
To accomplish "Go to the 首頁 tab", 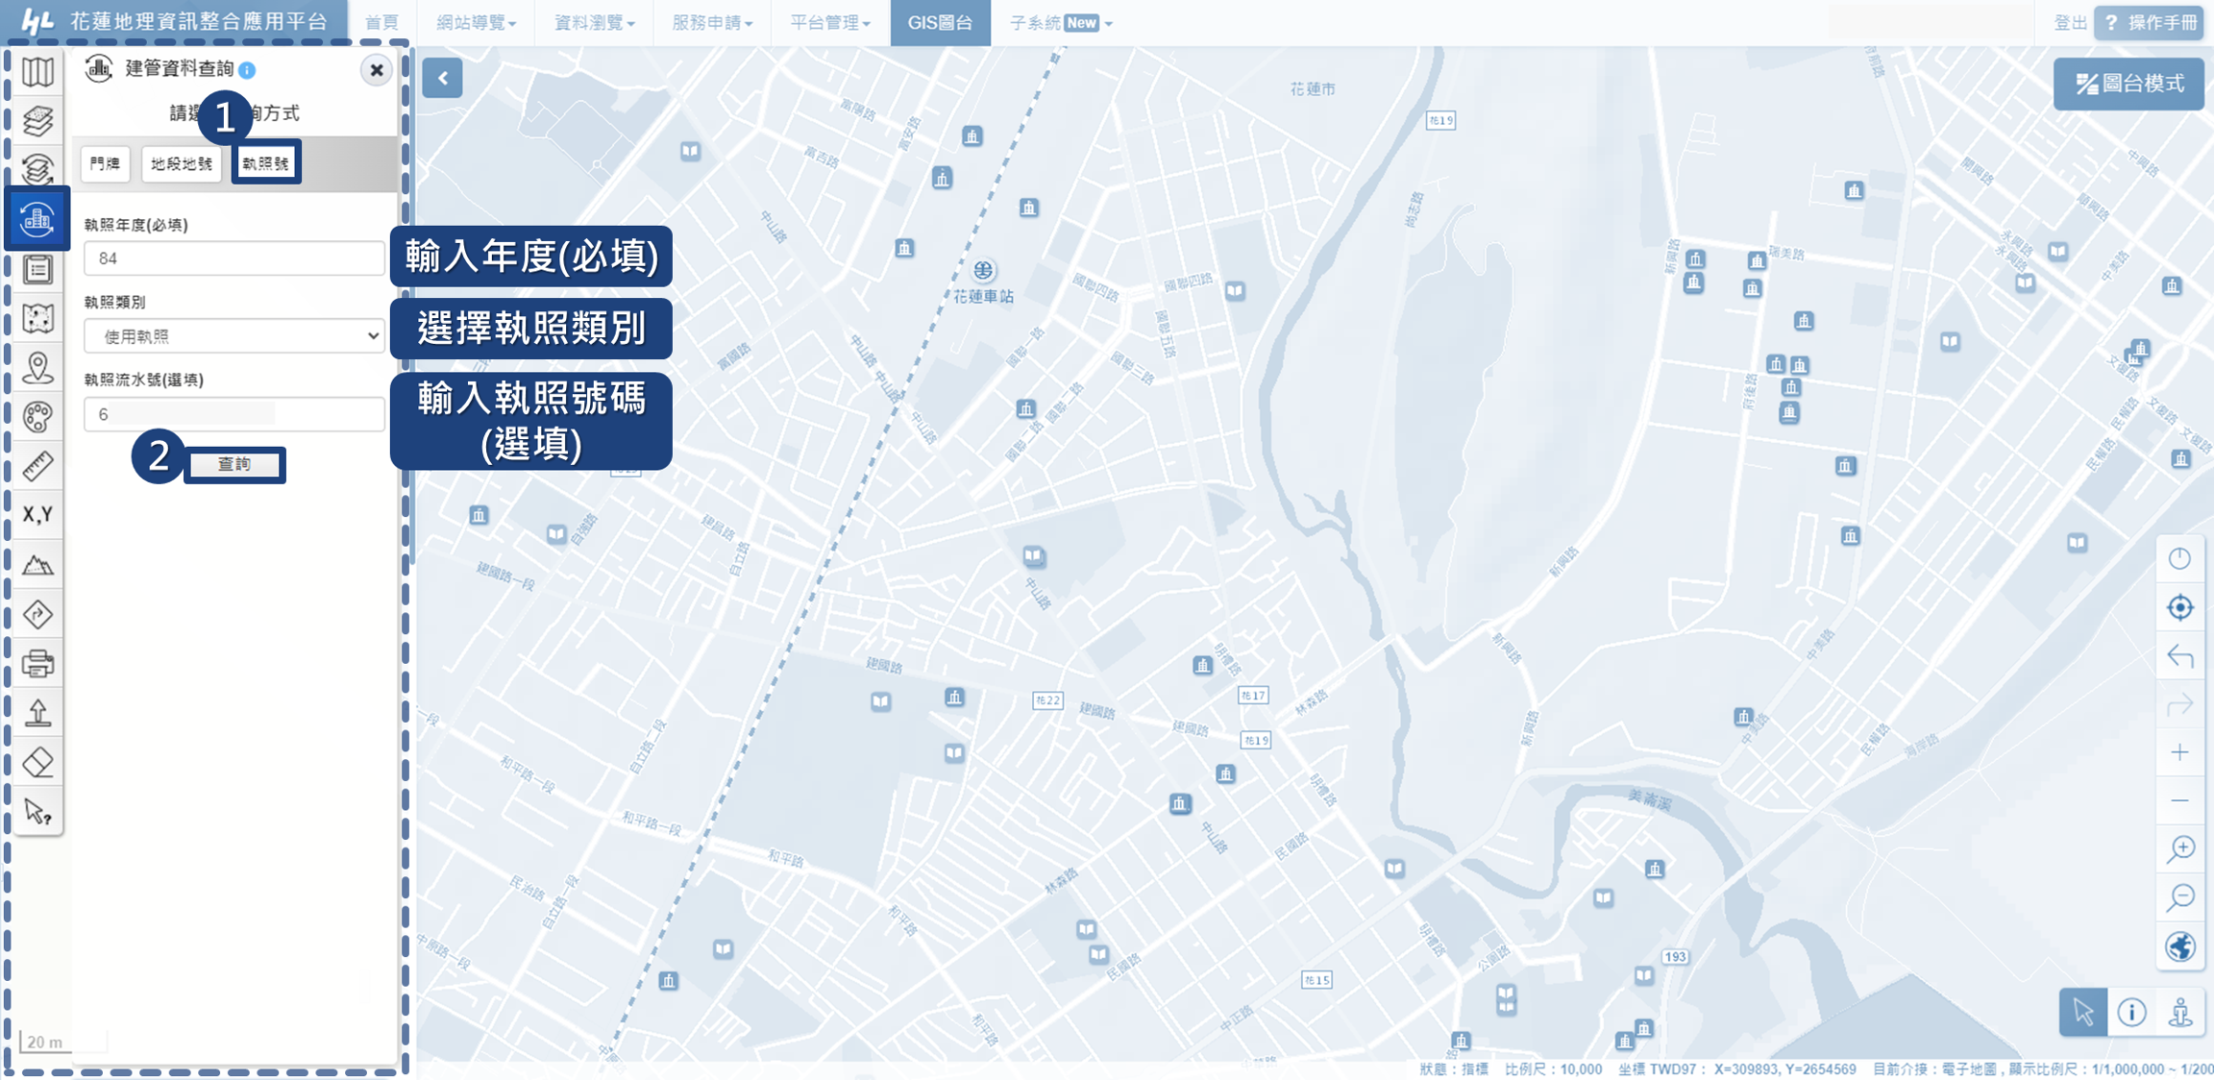I will 381,22.
